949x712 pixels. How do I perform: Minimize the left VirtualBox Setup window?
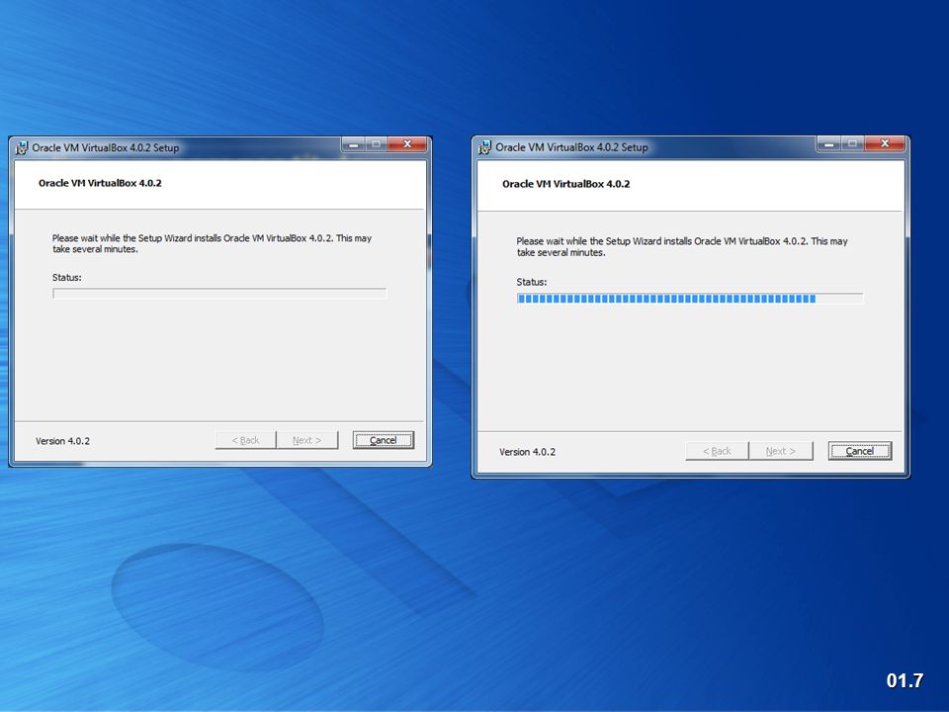coord(354,144)
